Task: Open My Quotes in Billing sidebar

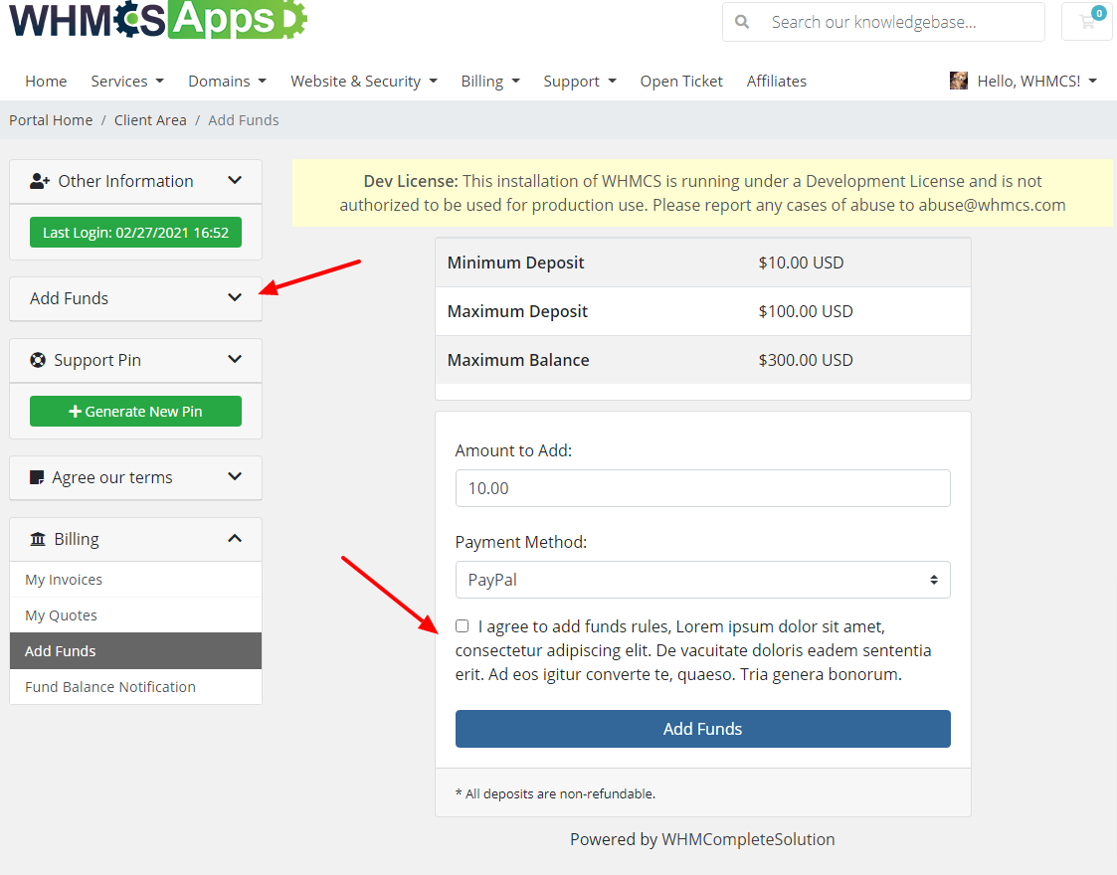Action: 135,615
